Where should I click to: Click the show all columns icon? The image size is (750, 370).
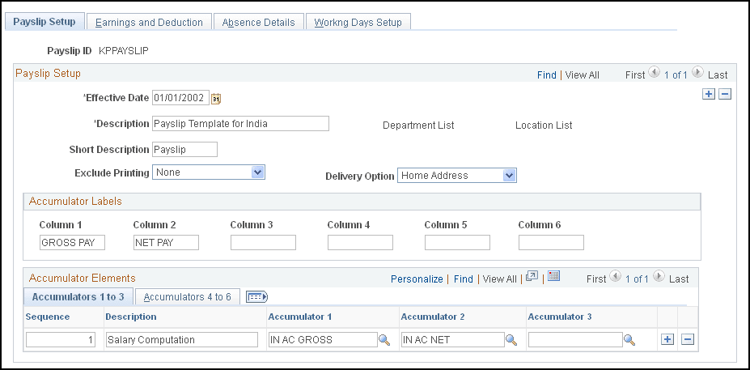pyautogui.click(x=256, y=297)
